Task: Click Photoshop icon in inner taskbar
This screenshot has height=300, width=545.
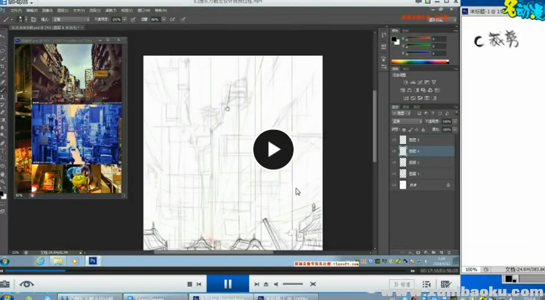Action: (93, 260)
